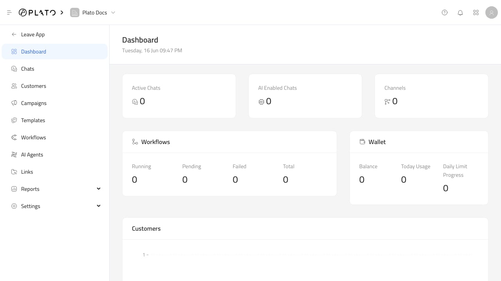Click the AI Enabled Chats chip icon

tap(261, 102)
